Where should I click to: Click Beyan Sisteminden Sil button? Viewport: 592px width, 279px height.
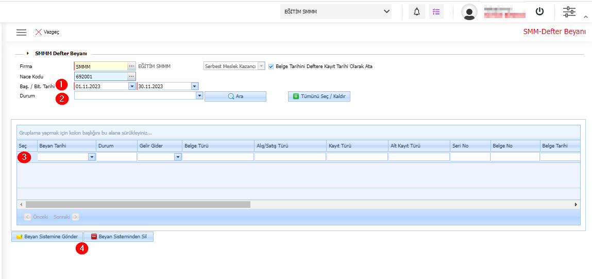119,237
